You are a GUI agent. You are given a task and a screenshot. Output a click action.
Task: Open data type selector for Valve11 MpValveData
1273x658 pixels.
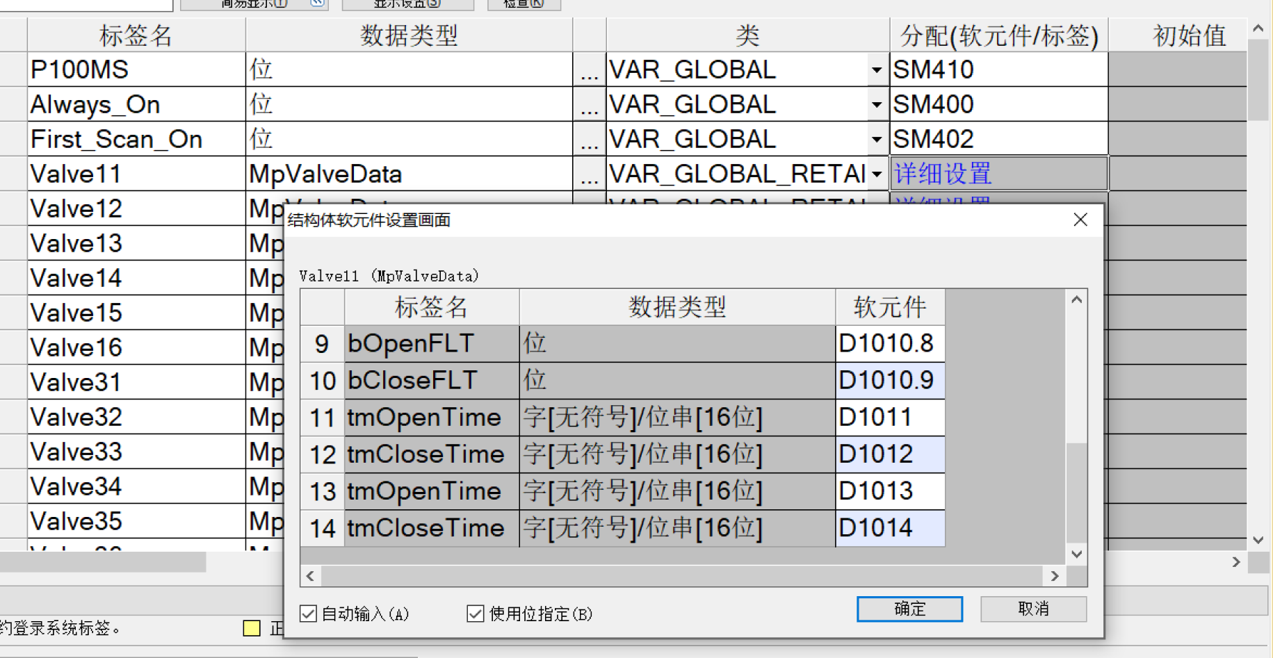click(x=589, y=174)
